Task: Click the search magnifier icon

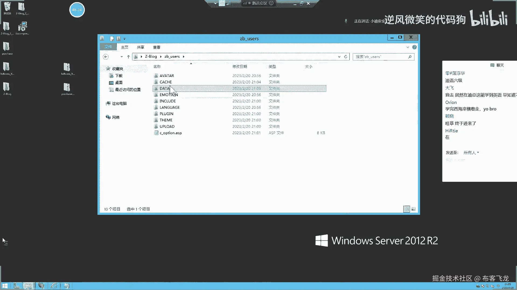Action: tap(410, 57)
